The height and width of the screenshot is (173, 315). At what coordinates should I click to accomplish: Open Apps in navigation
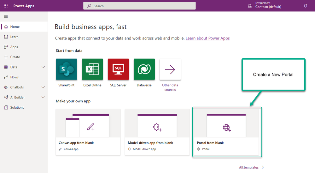[x=24, y=47]
